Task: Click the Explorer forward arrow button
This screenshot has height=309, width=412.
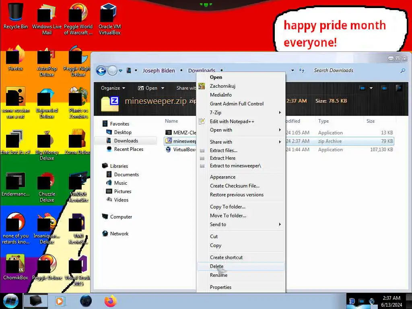Action: (113, 70)
